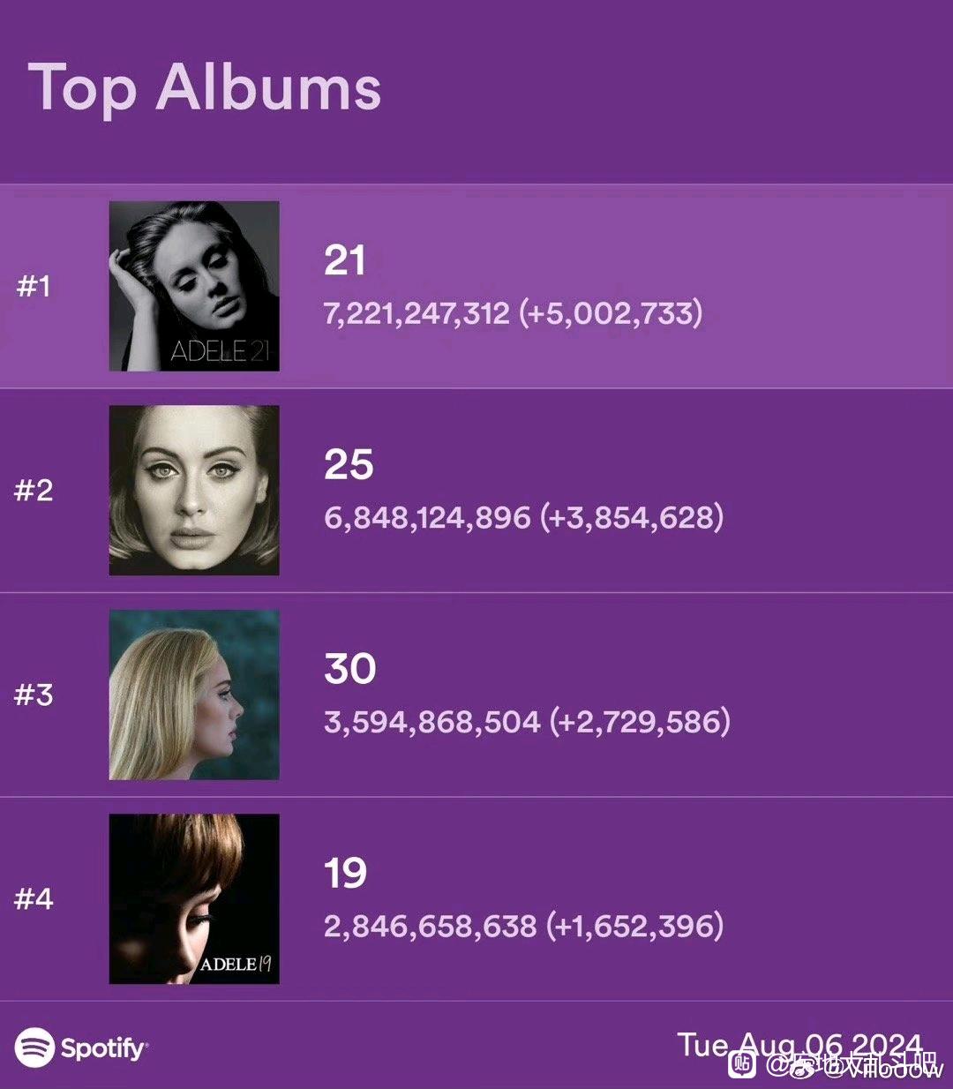Click the Tue Aug 06 2024 date
Viewport: 953px width, 1089px height.
pos(799,1046)
